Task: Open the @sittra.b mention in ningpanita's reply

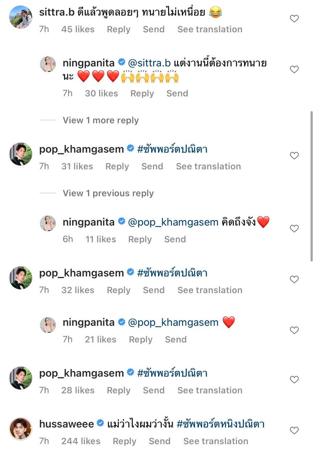Action: (x=149, y=63)
